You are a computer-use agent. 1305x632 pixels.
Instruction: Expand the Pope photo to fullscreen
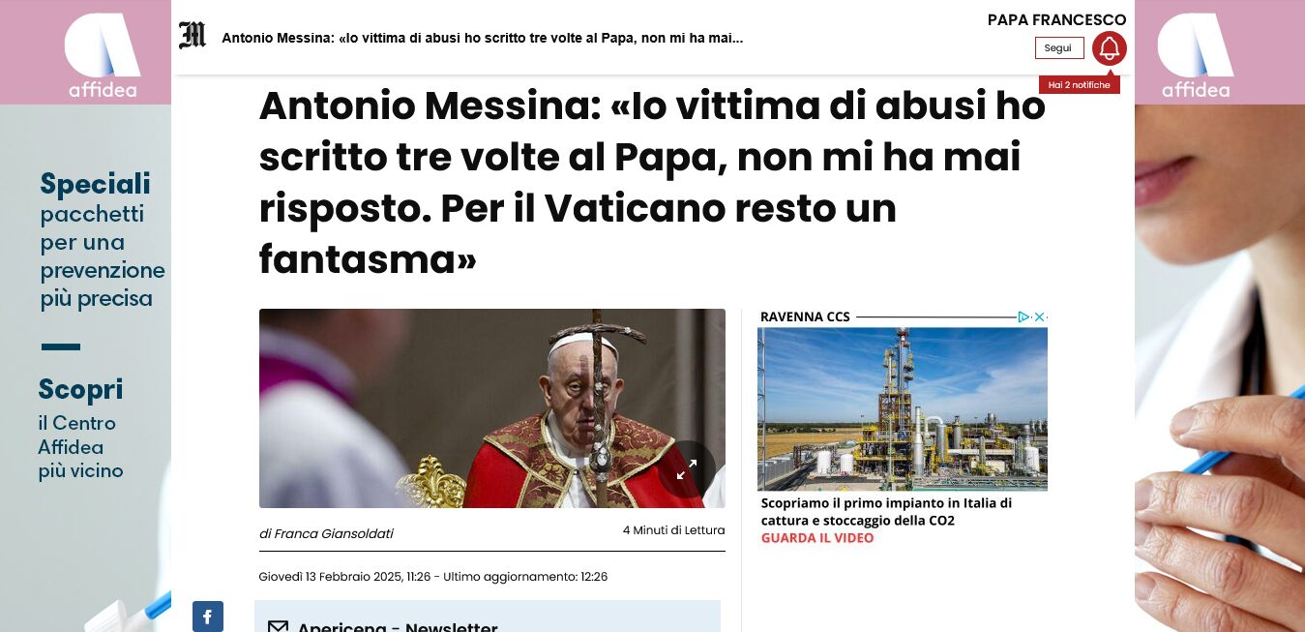(x=687, y=469)
